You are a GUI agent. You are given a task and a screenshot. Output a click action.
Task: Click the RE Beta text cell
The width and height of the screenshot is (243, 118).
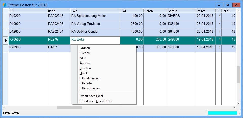(95, 40)
